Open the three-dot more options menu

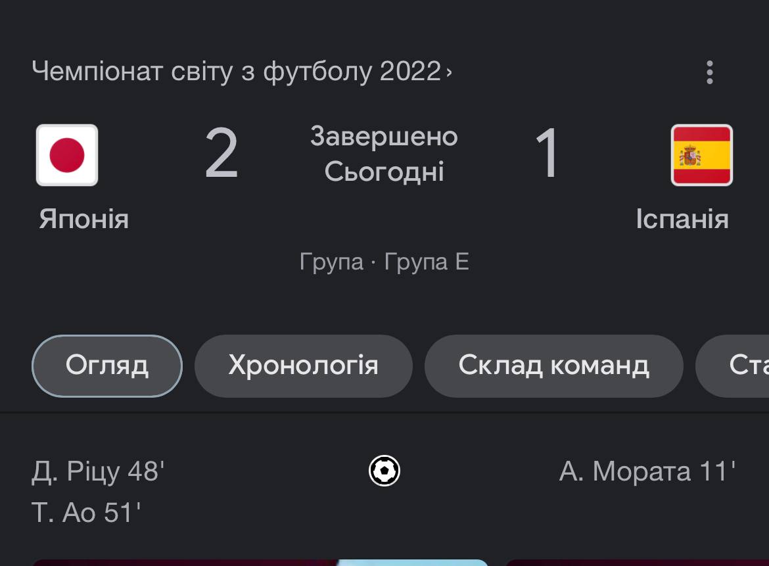pyautogui.click(x=709, y=72)
